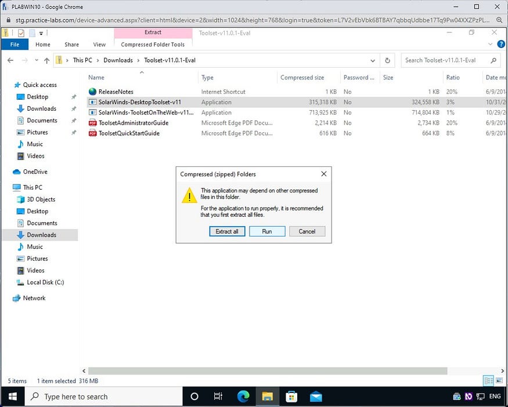This screenshot has height=407, width=508.
Task: Open Downloads under This PC
Action: 41,235
